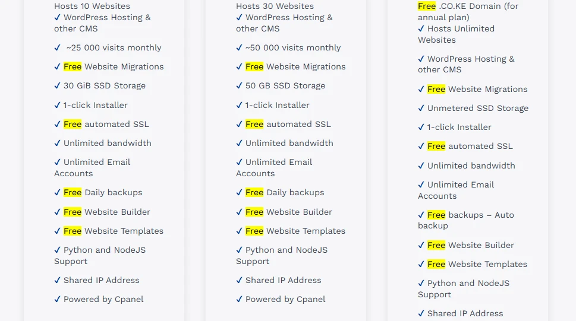The width and height of the screenshot is (576, 321).
Task: Click the 'Free backups – Auto backup' text
Action: pos(466,220)
